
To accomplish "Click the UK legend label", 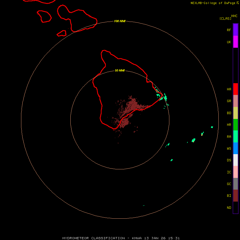I will 229,42.
